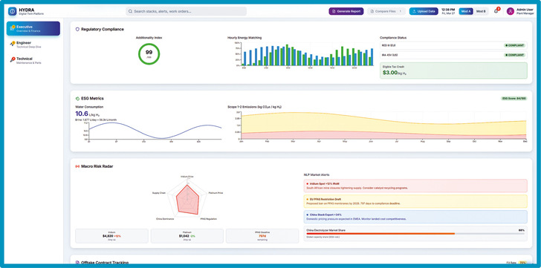Click the Hourly Energy Matching bar chart
This screenshot has width=541, height=268.
point(306,55)
